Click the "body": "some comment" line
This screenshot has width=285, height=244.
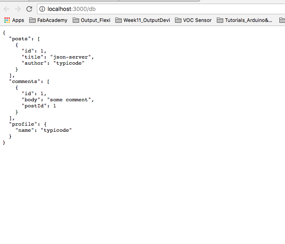pyautogui.click(x=58, y=100)
